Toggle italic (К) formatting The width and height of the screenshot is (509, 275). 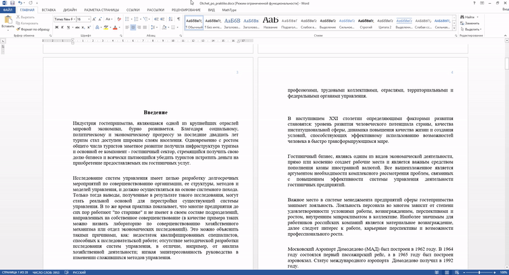click(x=62, y=27)
